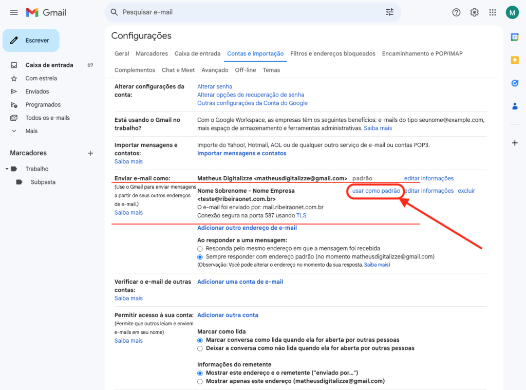
Task: Open Google Tasks in side panel
Action: tap(515, 83)
